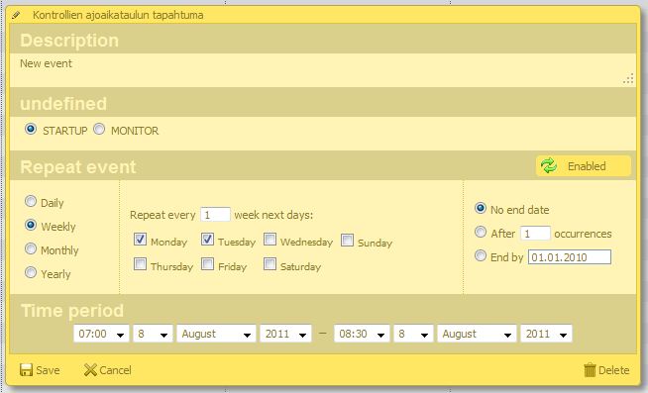Select the MONITOR radio option

(99, 130)
